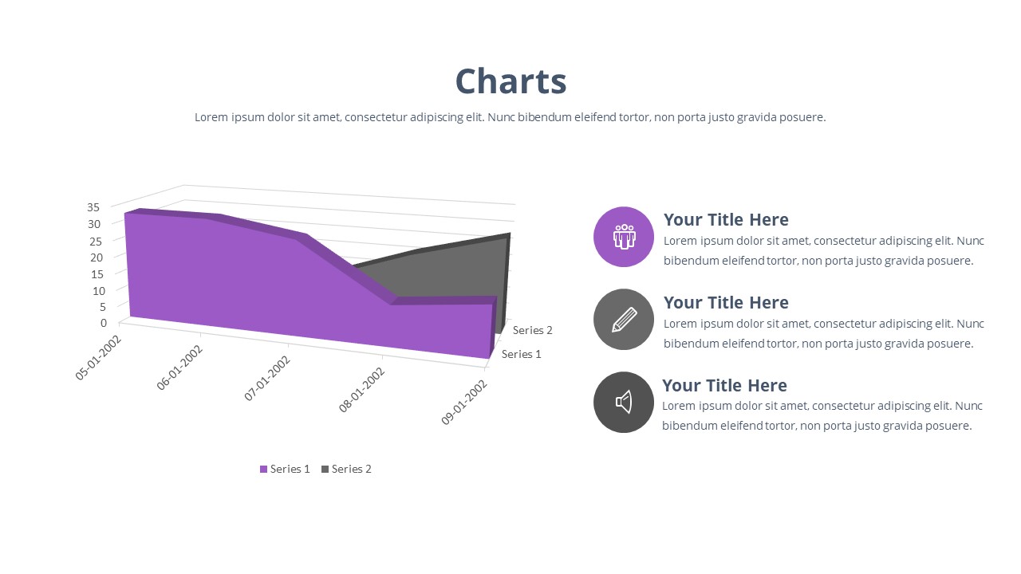
Task: Select the 06-01-2002 date axis label
Action: [x=180, y=367]
